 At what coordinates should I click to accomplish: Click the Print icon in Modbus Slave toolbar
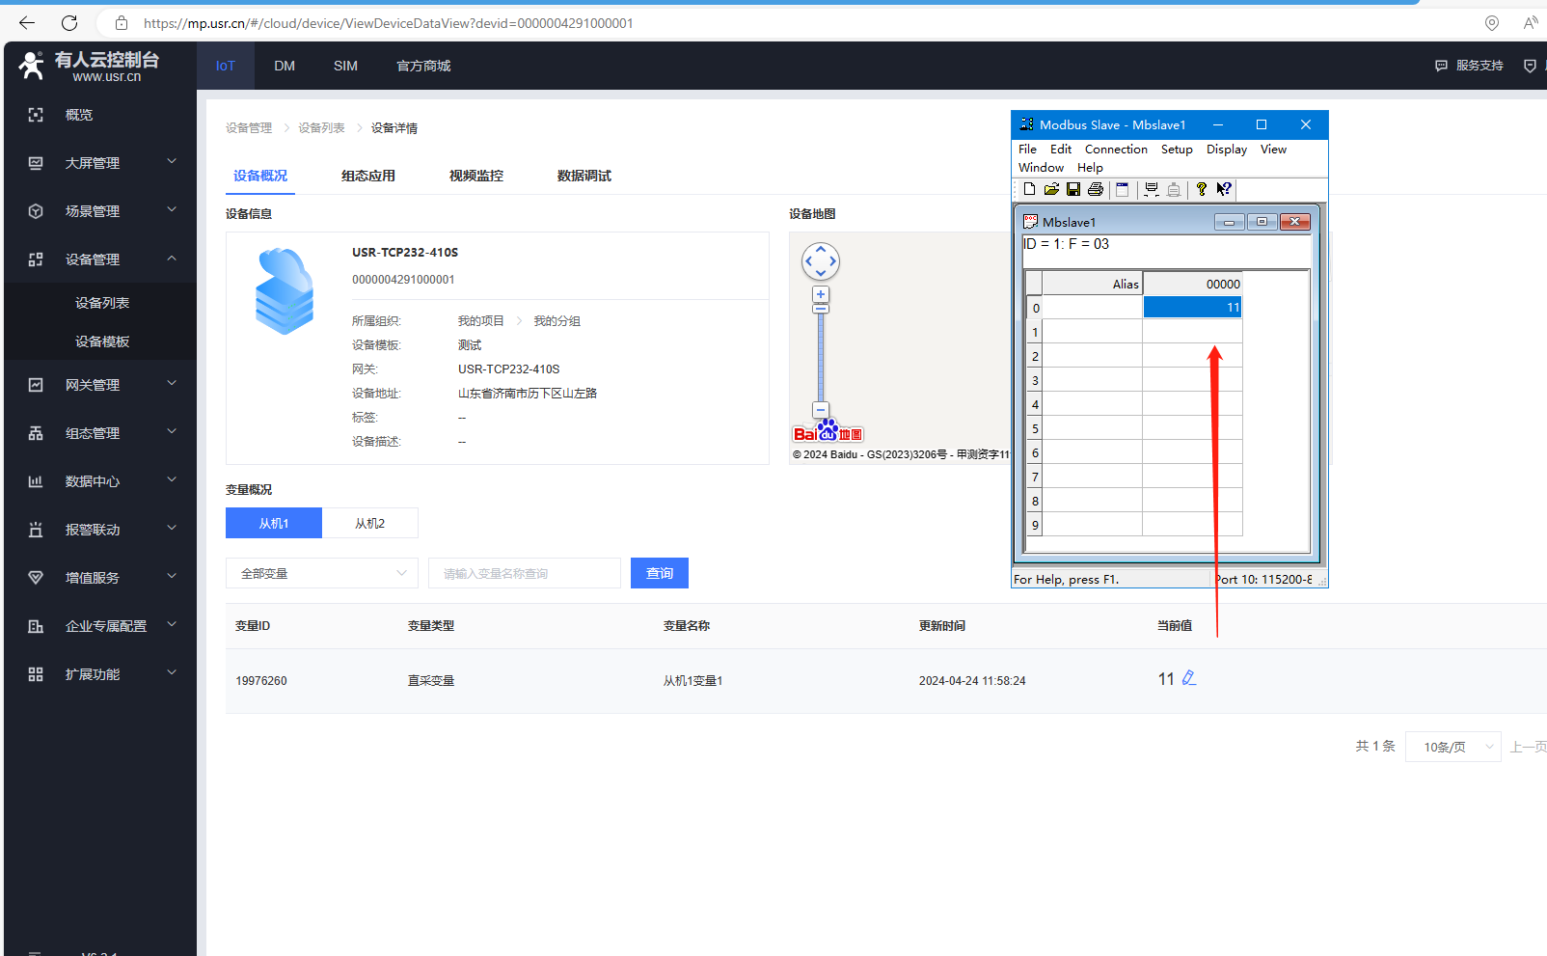[1096, 190]
